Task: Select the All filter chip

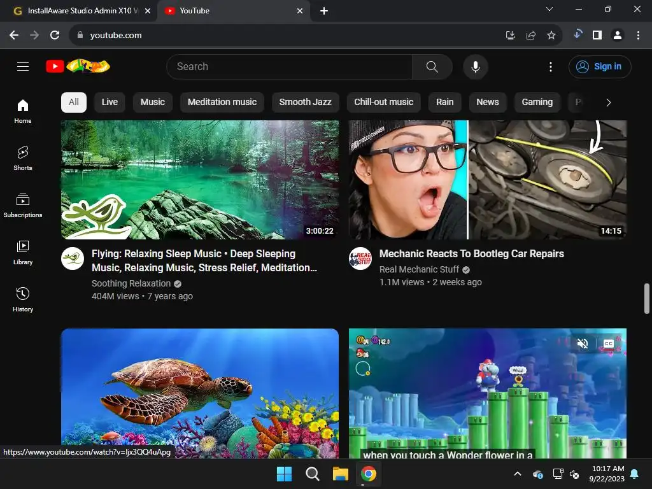Action: 74,103
